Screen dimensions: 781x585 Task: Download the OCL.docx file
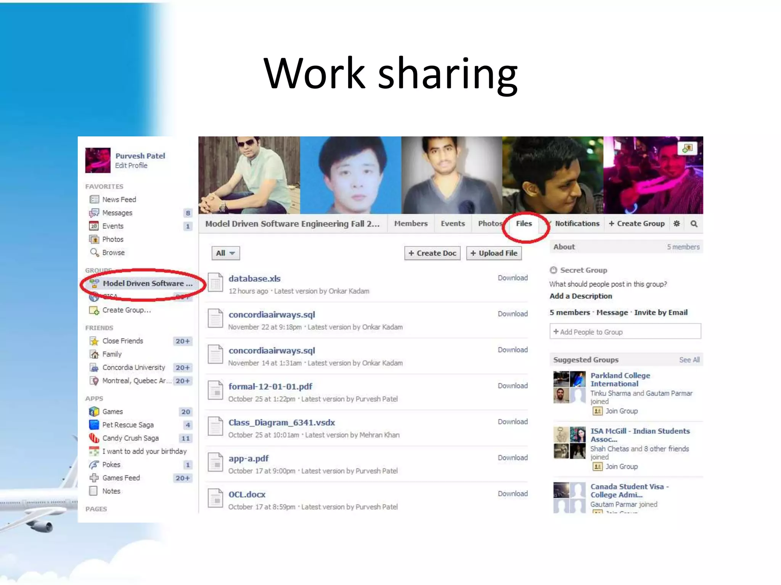click(x=513, y=494)
